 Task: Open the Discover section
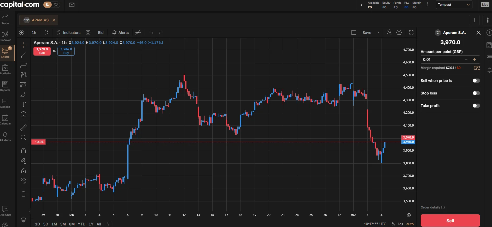[5, 36]
